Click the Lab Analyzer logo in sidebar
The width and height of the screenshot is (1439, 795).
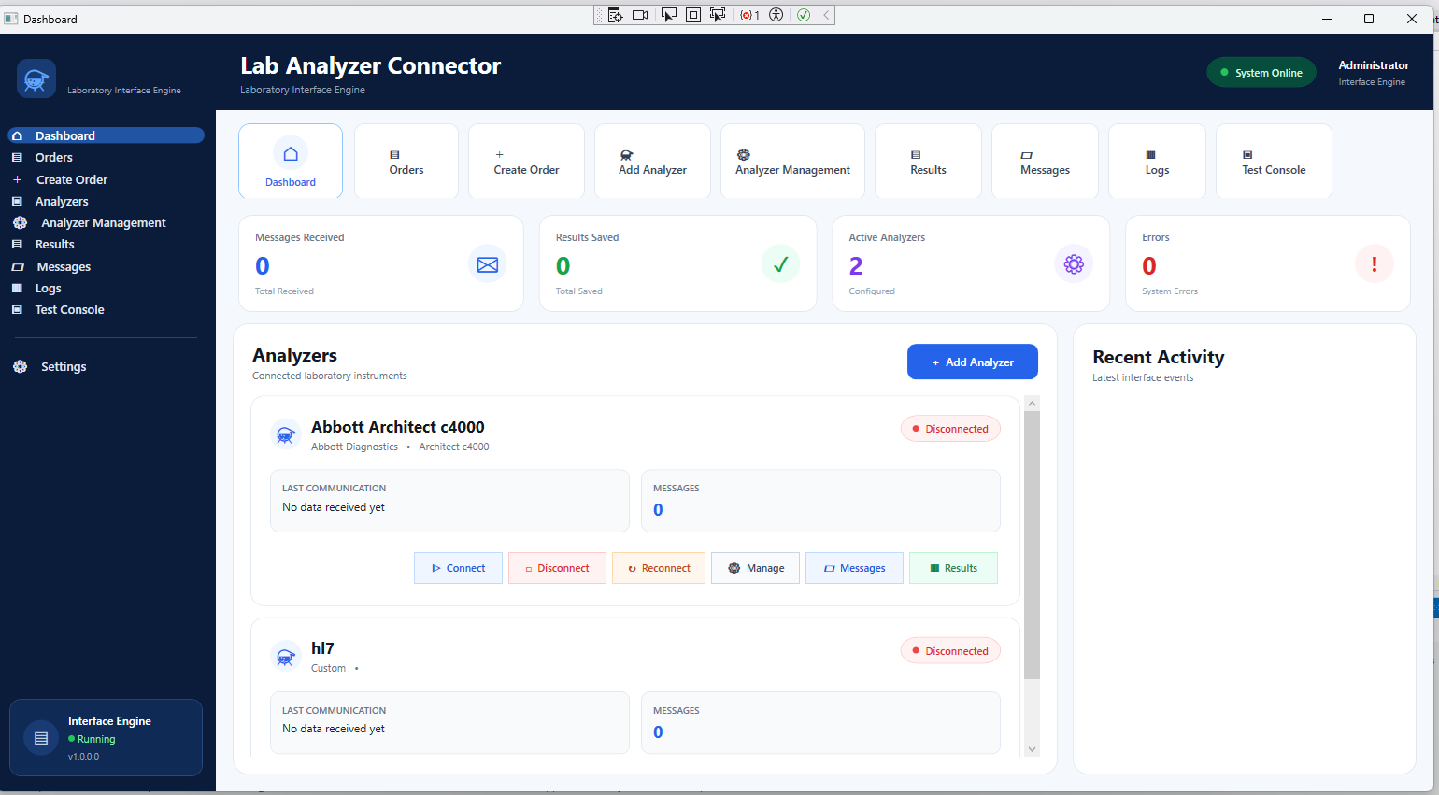[x=36, y=79]
